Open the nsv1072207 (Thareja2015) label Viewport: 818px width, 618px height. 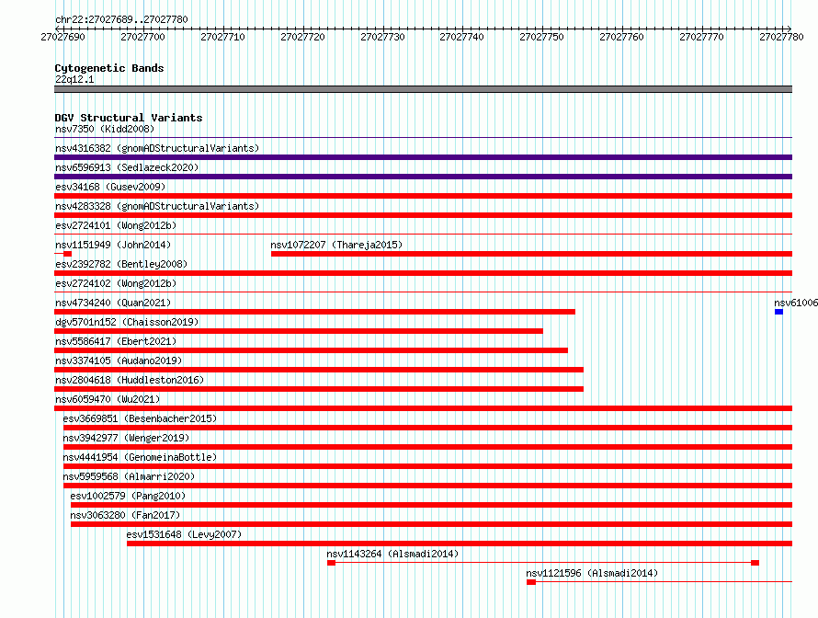(336, 245)
